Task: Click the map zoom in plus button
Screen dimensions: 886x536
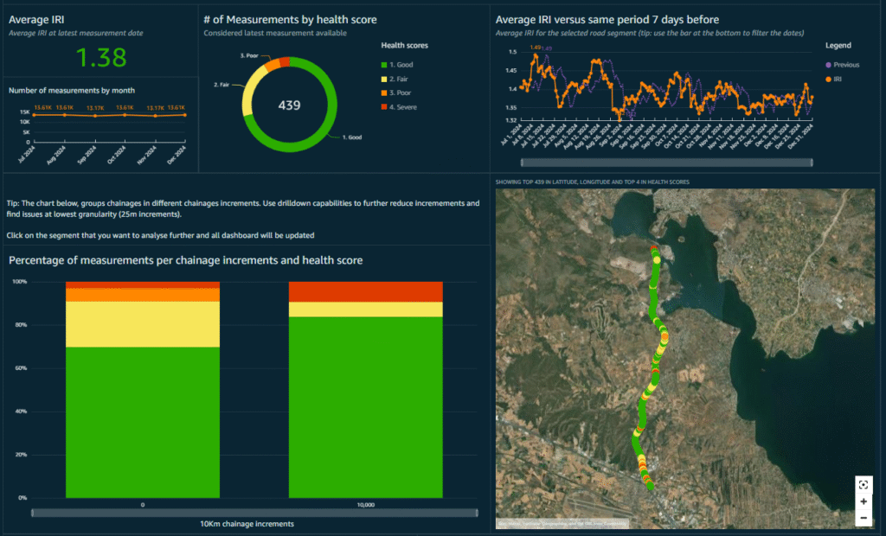Action: click(x=863, y=501)
